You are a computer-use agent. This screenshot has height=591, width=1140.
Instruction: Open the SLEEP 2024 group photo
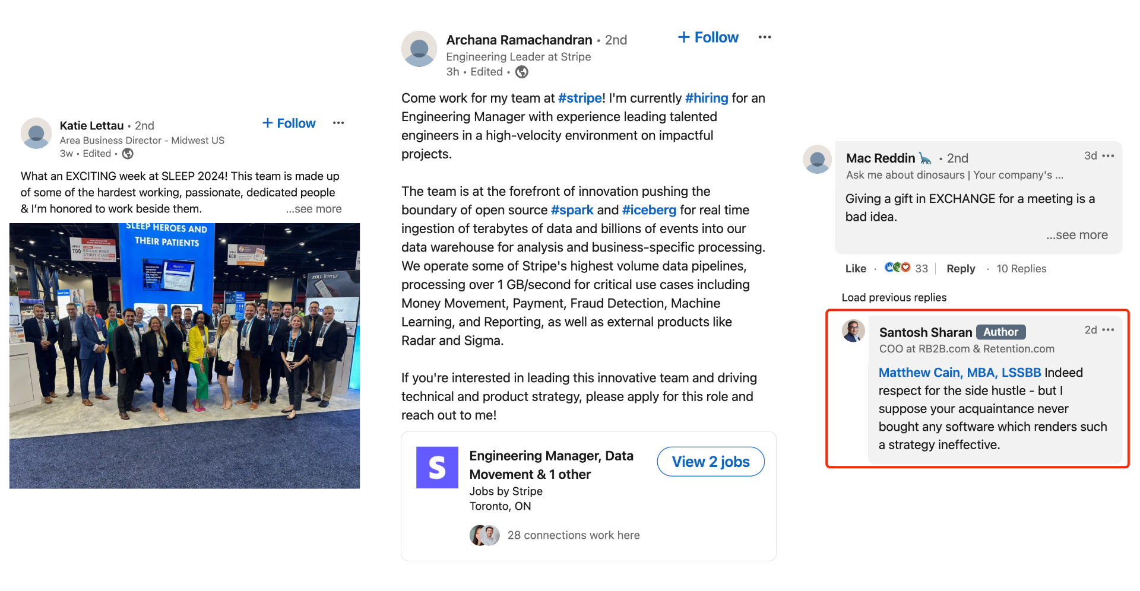[x=185, y=356]
